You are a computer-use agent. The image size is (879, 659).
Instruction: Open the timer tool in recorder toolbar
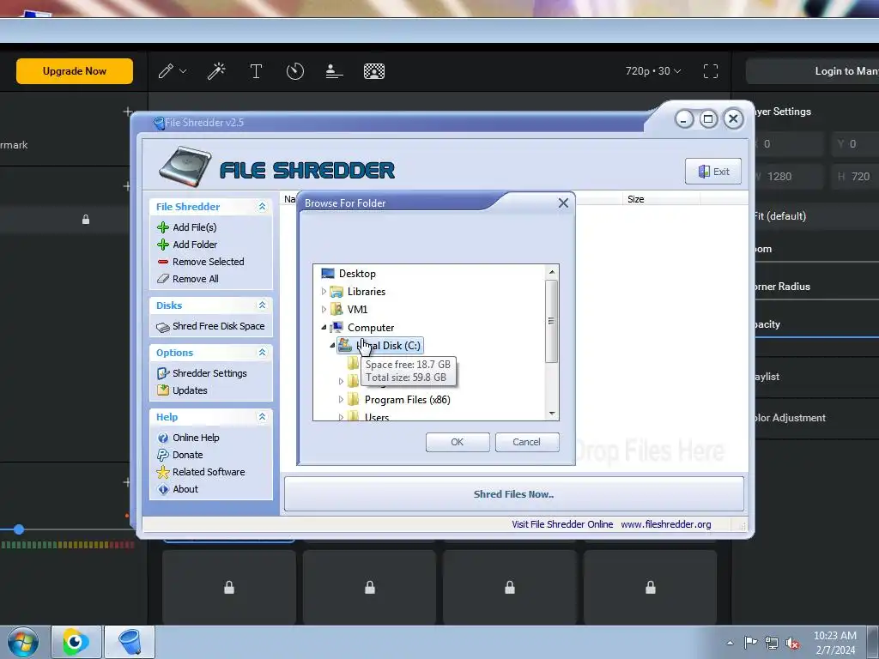[295, 71]
